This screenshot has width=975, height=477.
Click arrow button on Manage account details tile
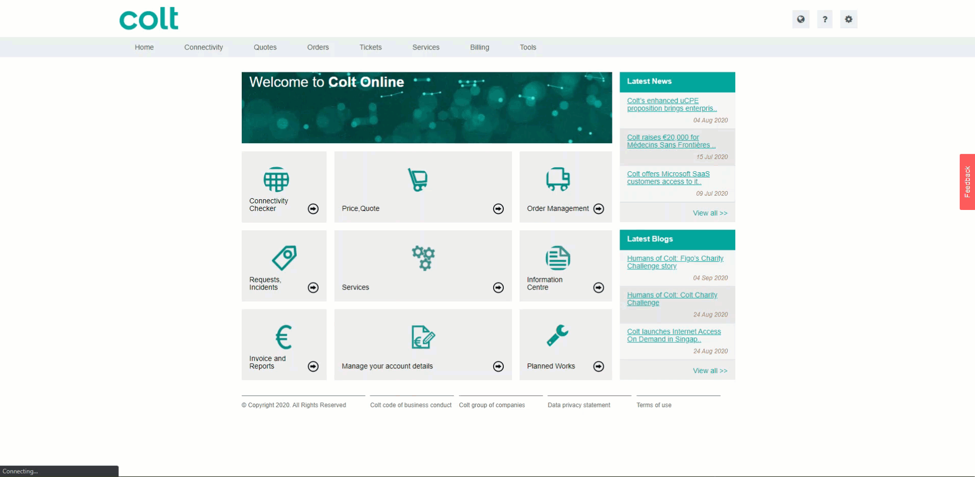498,366
